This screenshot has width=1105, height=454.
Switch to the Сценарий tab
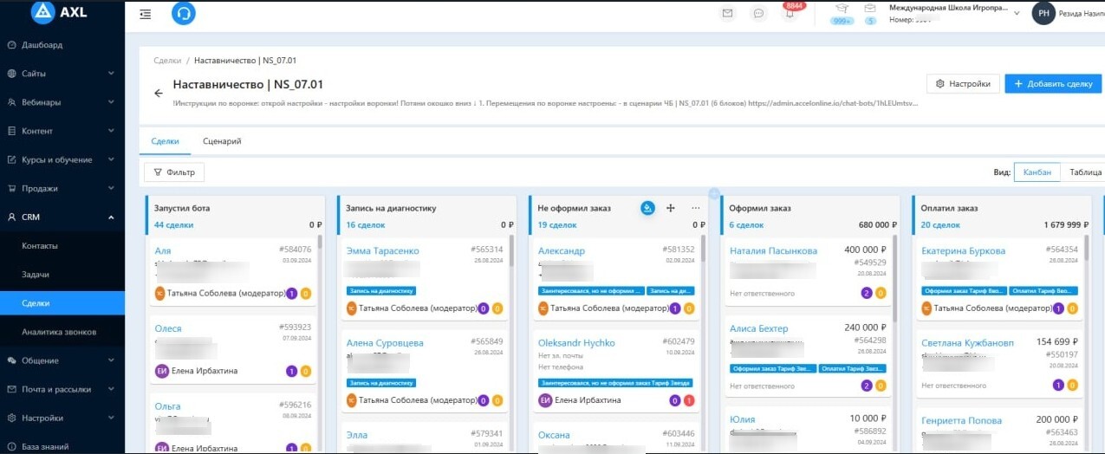click(222, 141)
